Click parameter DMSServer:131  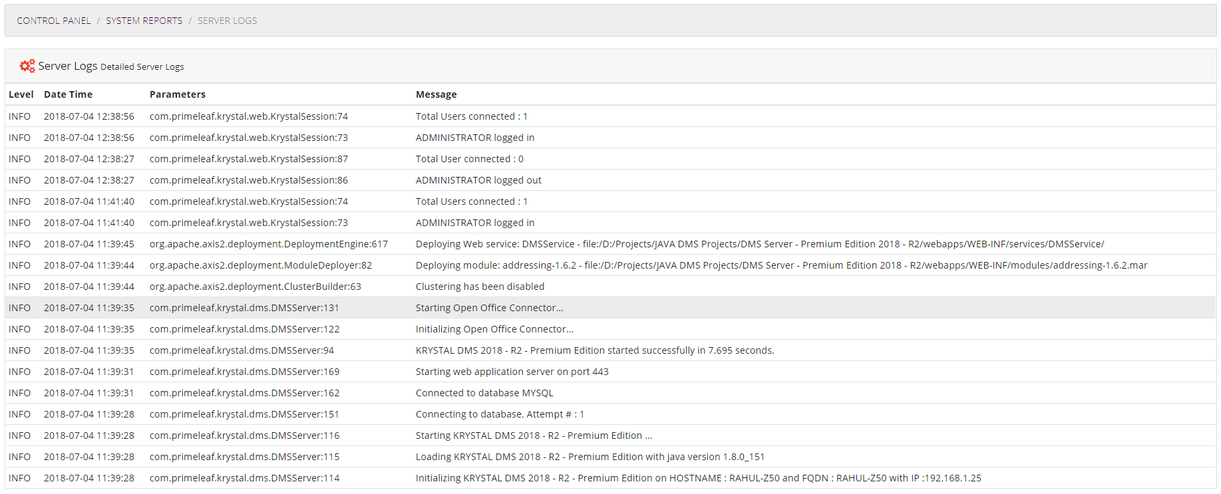click(x=244, y=308)
